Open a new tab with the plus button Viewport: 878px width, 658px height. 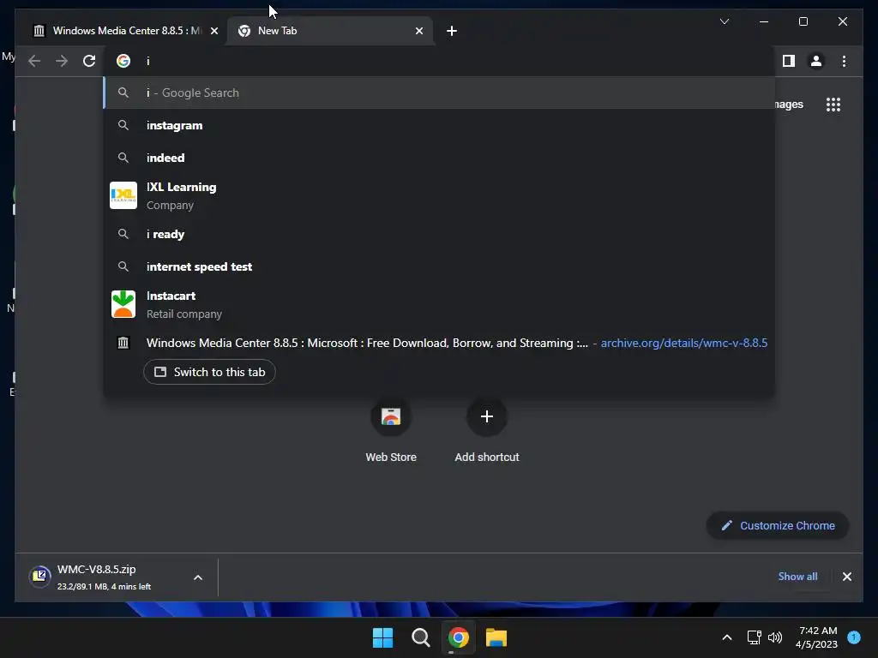click(451, 31)
